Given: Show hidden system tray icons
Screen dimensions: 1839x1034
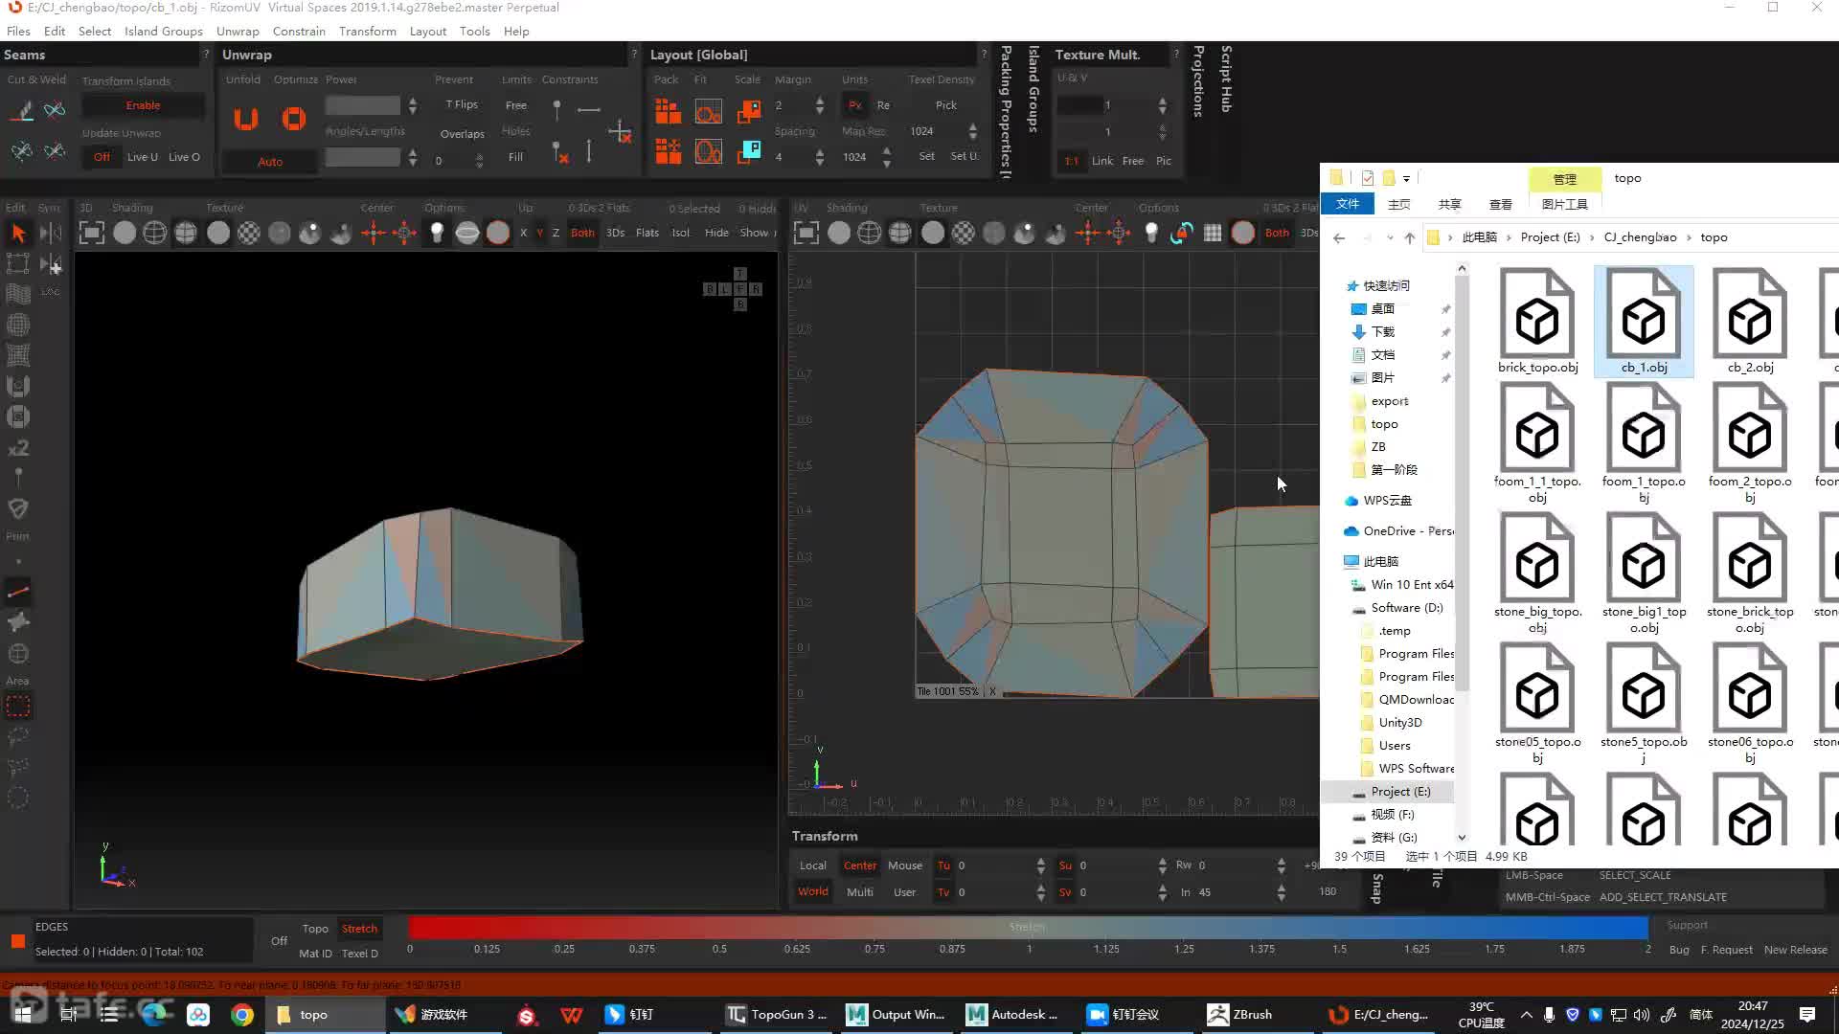Looking at the screenshot, I should tap(1526, 1014).
